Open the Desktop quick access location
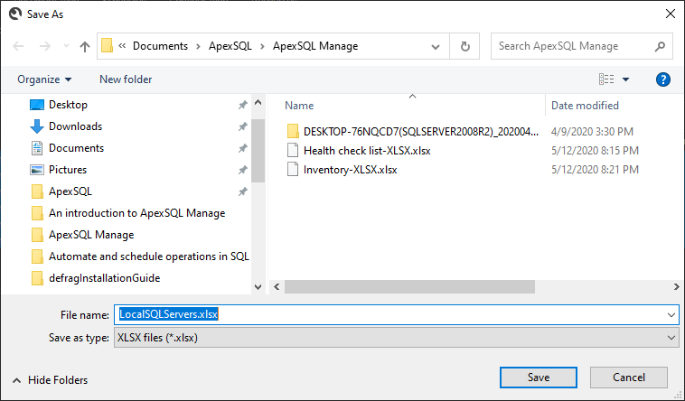Screen dimensions: 685x401 (68, 105)
